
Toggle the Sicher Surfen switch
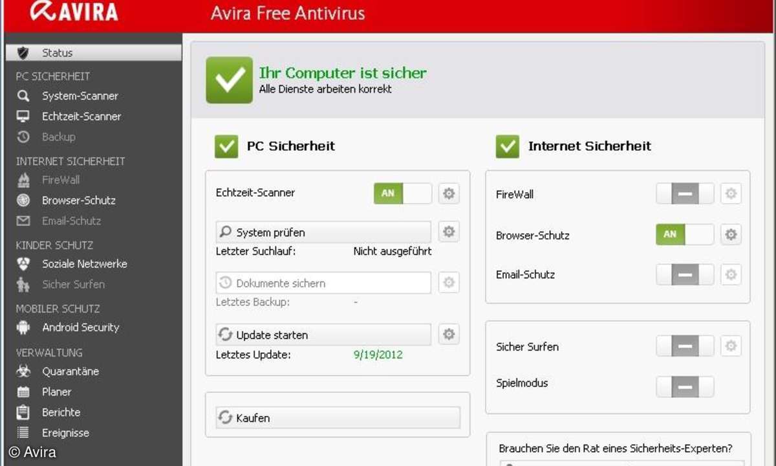(x=685, y=346)
